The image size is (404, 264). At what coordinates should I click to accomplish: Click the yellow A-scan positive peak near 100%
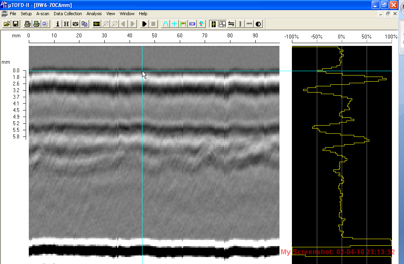[384, 79]
